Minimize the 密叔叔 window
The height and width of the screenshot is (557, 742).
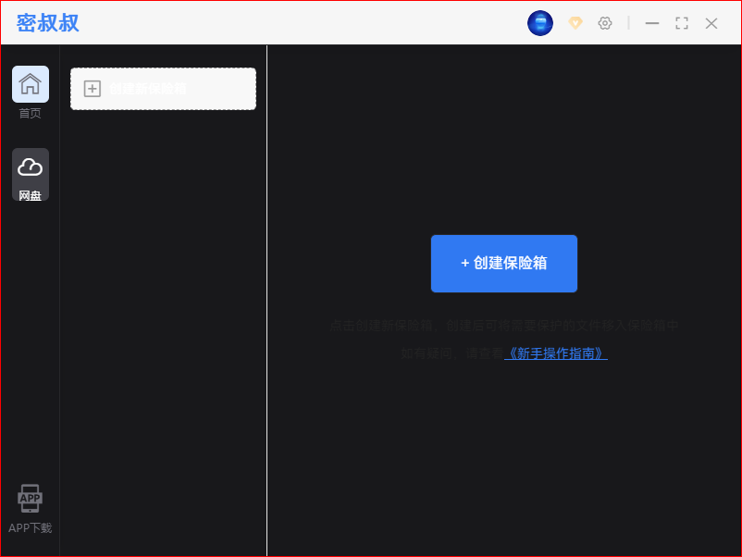point(652,23)
